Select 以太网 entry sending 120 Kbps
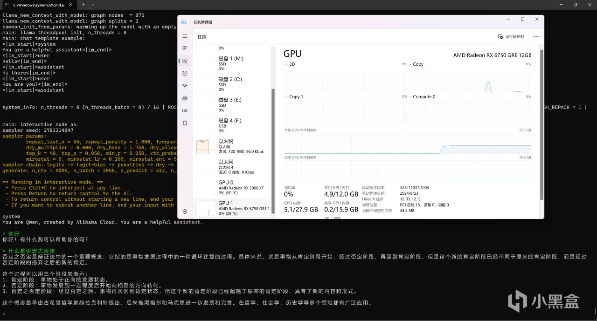Image resolution: width=597 pixels, height=321 pixels. (x=232, y=146)
